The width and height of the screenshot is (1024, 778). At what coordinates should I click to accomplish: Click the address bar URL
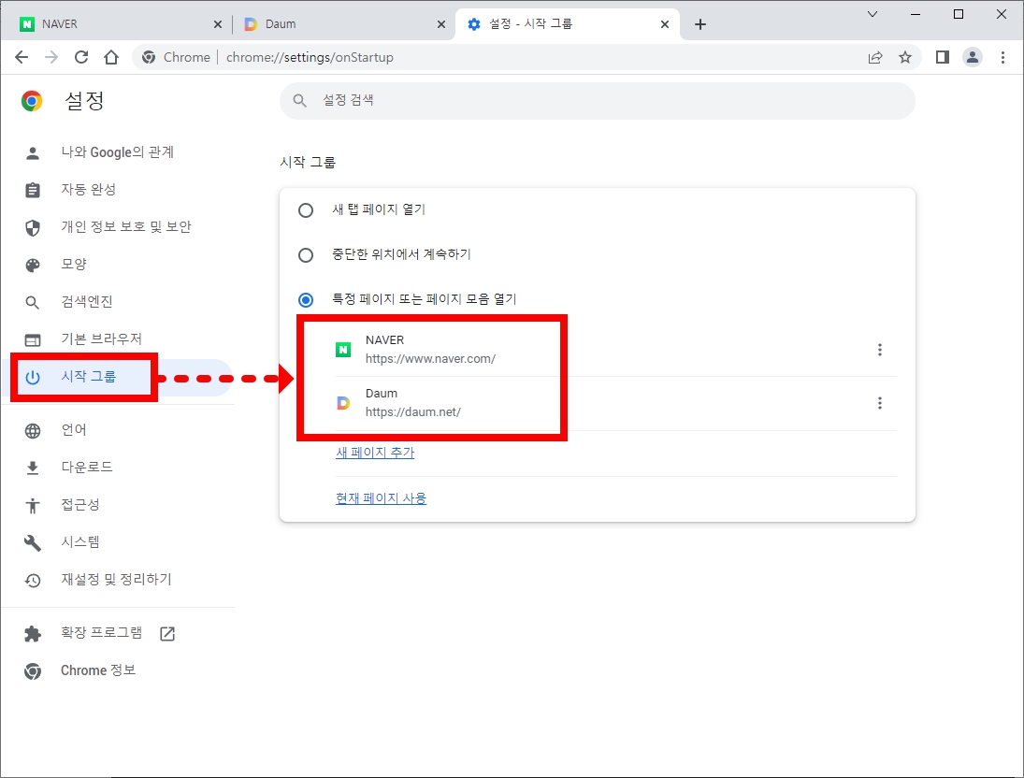tap(310, 57)
